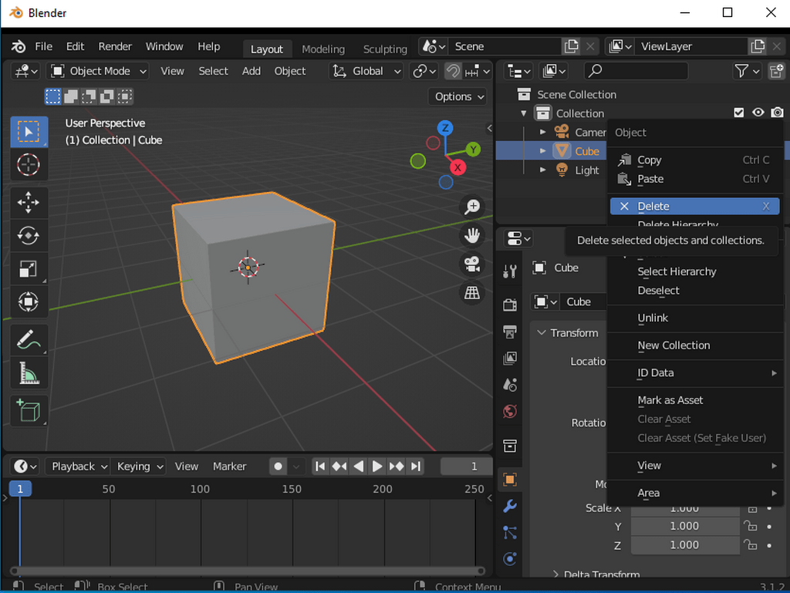Toggle Collection exclude checkbox in outliner

738,113
